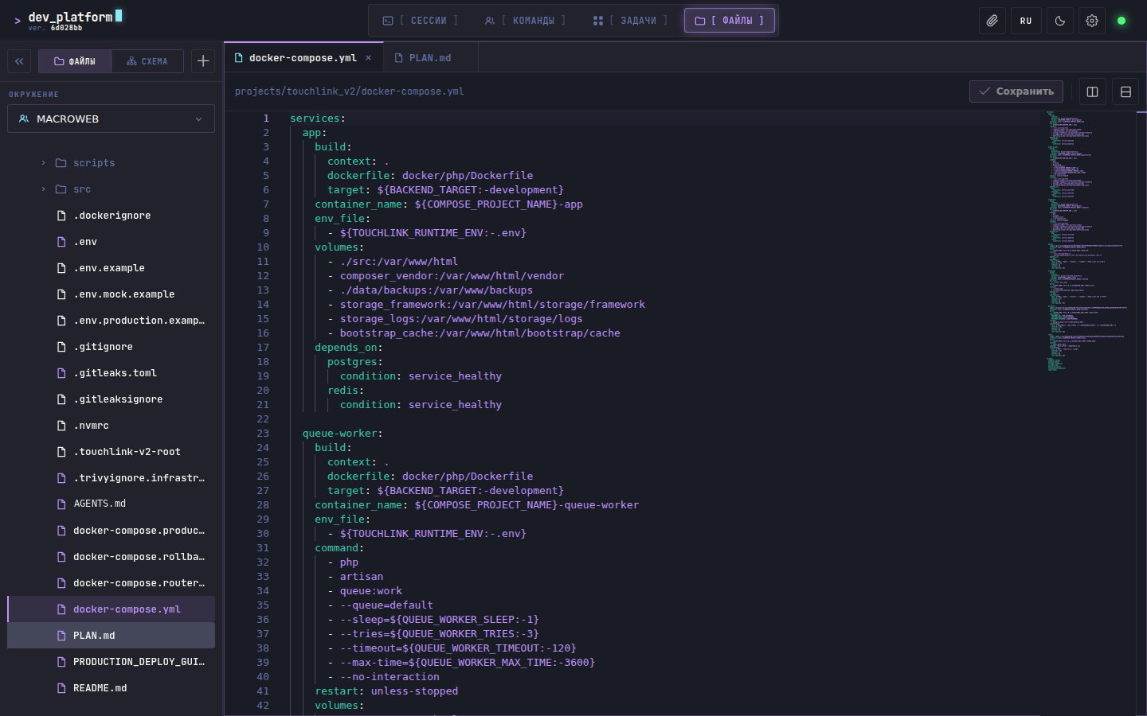Click the ОКРУЖЕНИЕ section label
This screenshot has width=1147, height=716.
(33, 95)
